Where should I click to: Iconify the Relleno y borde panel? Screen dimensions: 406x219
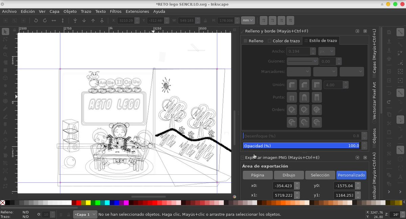(x=357, y=31)
